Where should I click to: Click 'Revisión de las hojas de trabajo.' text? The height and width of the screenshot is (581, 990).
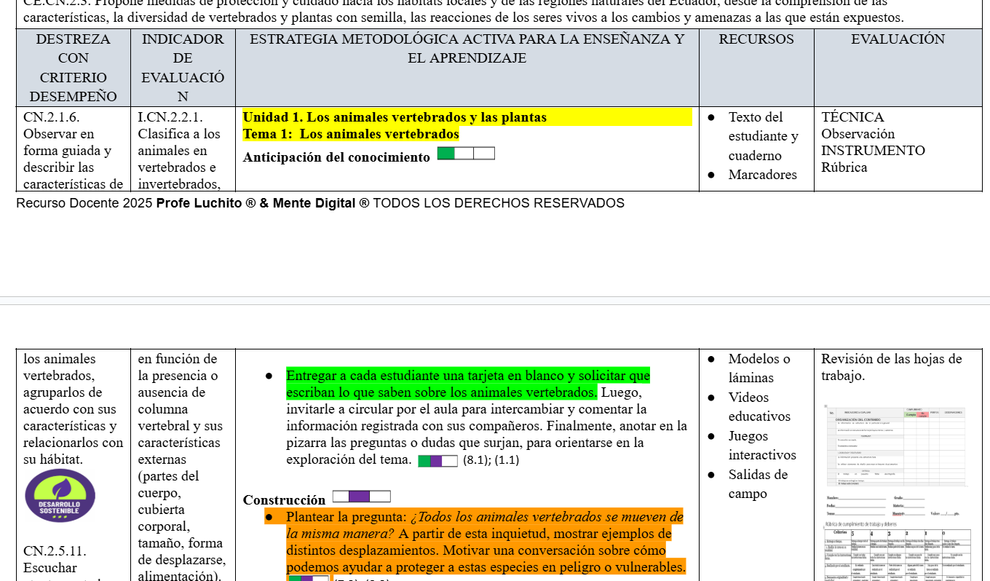[891, 368]
